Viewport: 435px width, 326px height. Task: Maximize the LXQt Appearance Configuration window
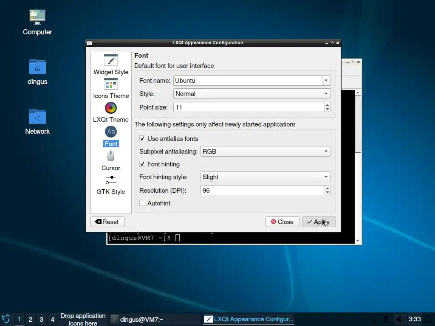pos(332,43)
